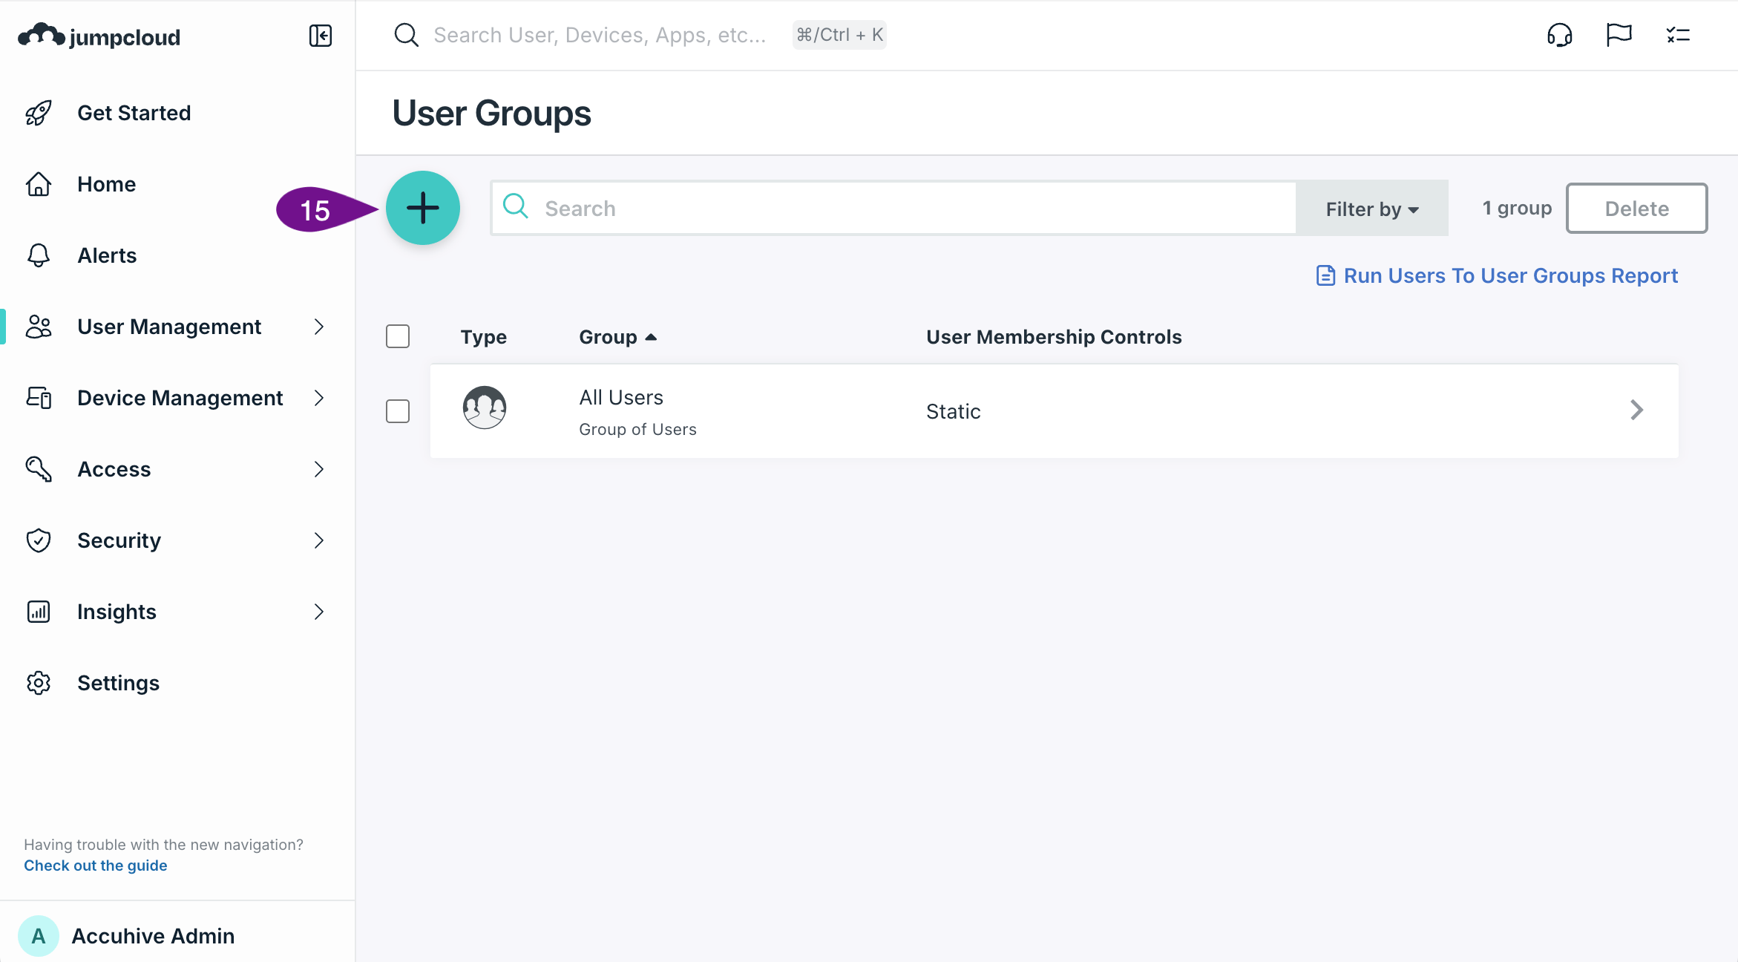The width and height of the screenshot is (1738, 962).
Task: Open the Accuhive Admin account menu
Action: [x=153, y=936]
